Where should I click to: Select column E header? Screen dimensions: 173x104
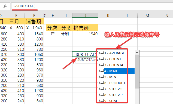click(x=16, y=15)
